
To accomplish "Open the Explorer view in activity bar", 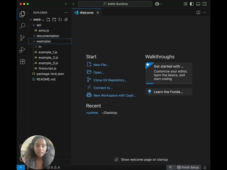I will [x=22, y=14].
